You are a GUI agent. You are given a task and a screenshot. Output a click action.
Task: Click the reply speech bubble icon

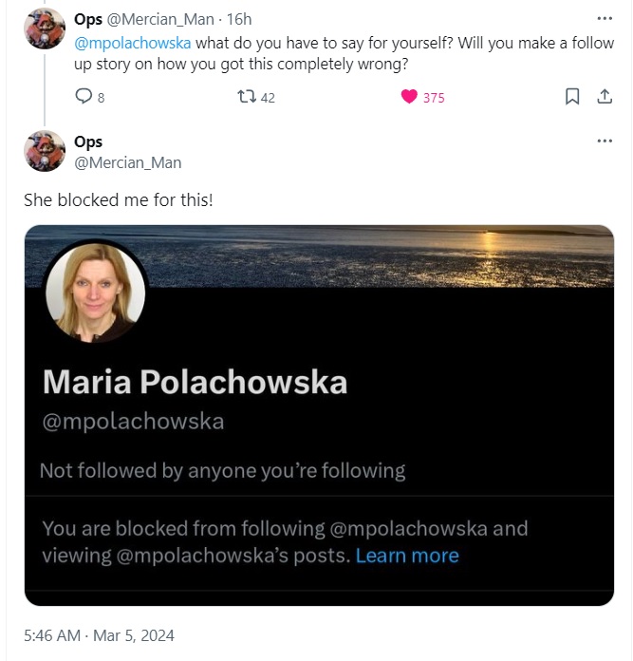[84, 97]
